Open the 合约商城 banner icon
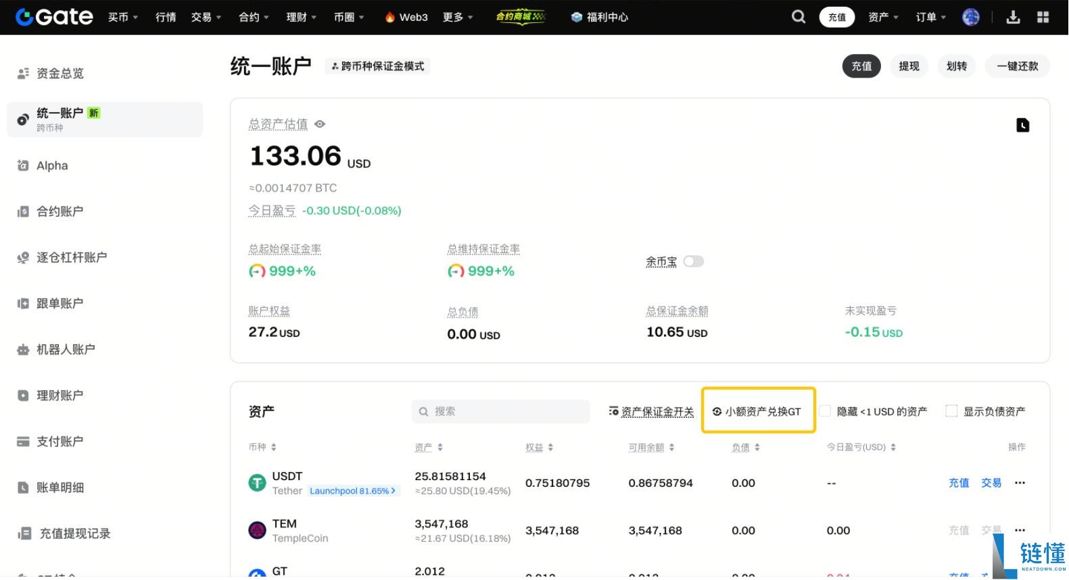 pos(521,17)
